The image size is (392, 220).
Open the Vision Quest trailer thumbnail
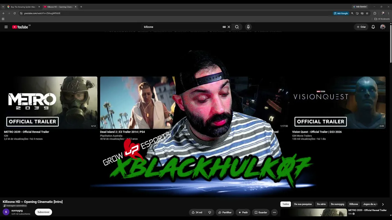[339, 102]
